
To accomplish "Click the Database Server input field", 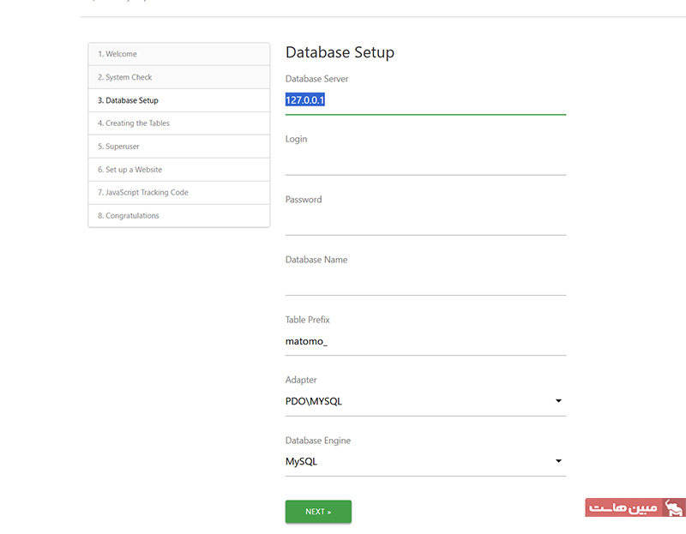I will [x=424, y=100].
